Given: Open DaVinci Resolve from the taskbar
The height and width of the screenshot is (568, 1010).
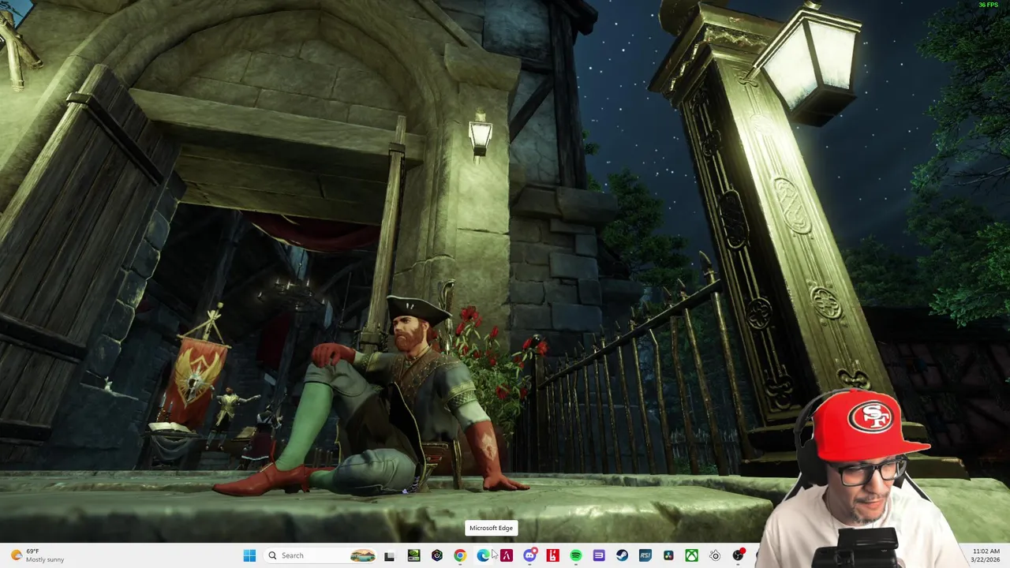Looking at the screenshot, I should tap(668, 555).
